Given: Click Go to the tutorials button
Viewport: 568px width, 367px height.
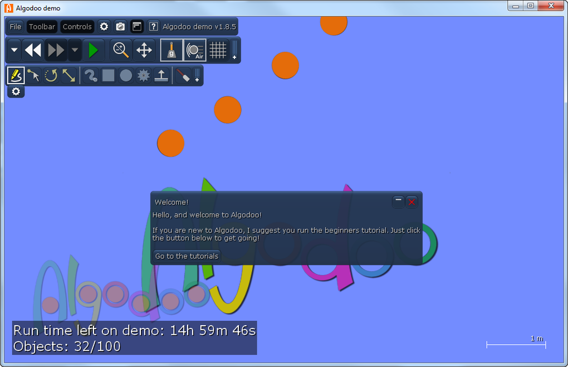Looking at the screenshot, I should click(187, 256).
